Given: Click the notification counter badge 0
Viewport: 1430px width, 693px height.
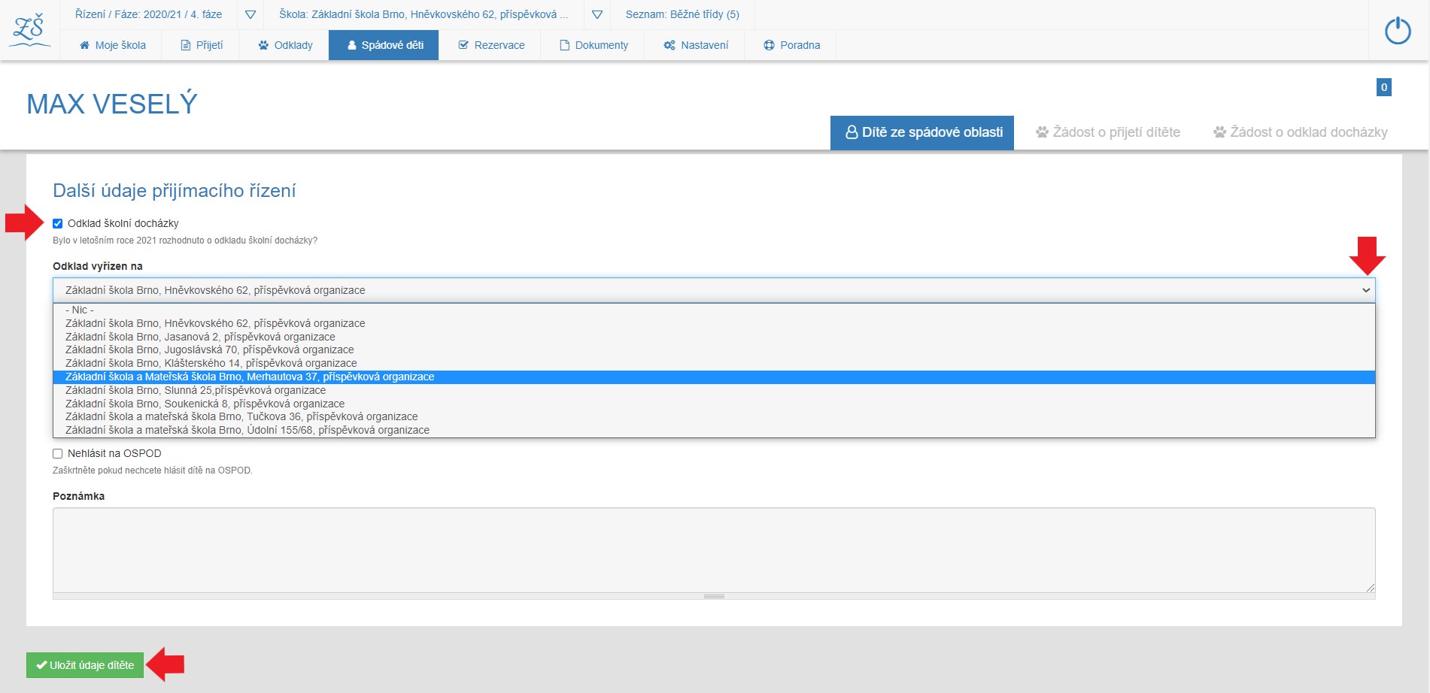Looking at the screenshot, I should (1383, 87).
